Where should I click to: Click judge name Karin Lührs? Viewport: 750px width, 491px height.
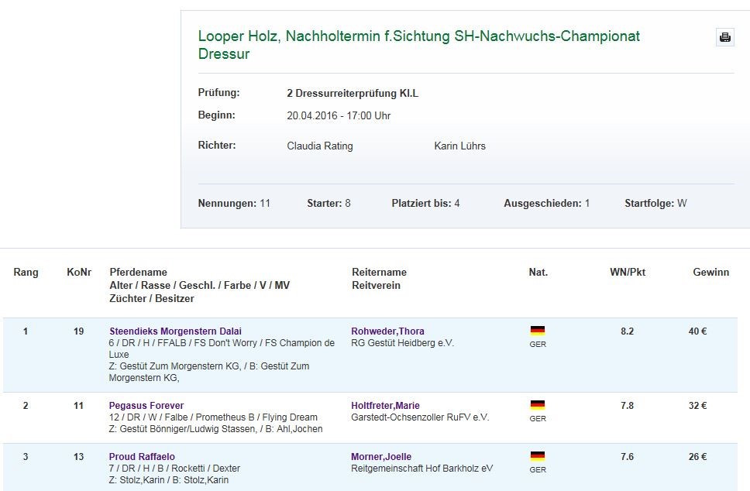460,146
